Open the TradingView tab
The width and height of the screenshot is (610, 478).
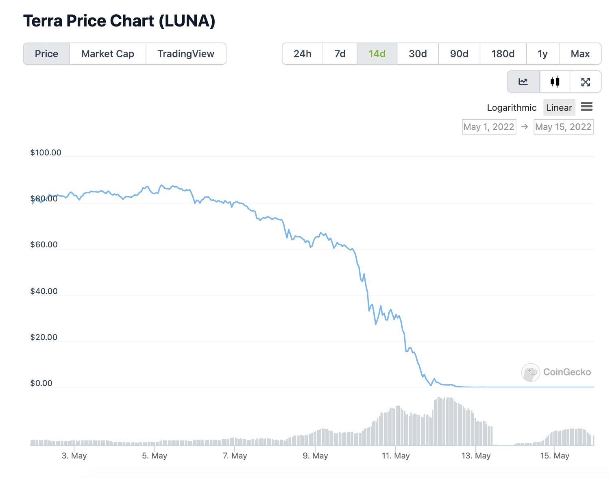click(x=186, y=54)
